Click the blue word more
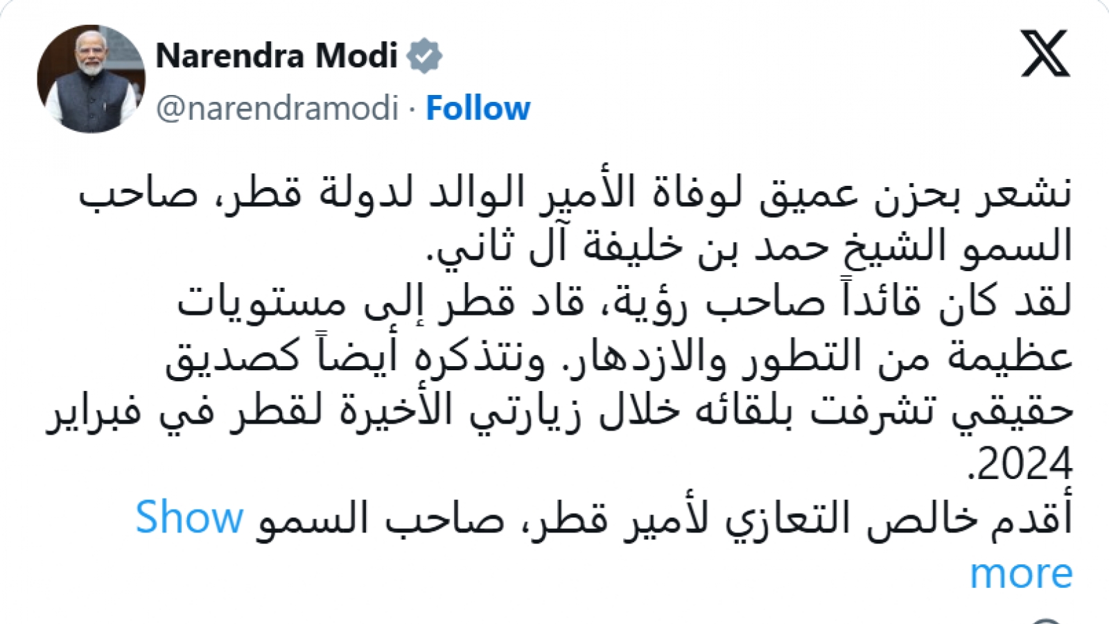The height and width of the screenshot is (624, 1109). coord(1021,573)
